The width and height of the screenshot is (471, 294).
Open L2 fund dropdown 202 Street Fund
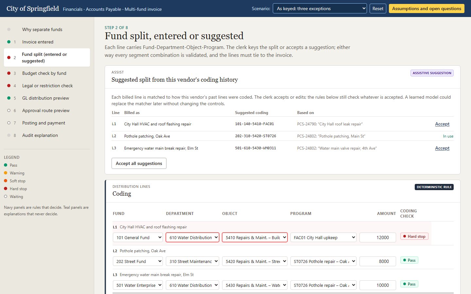(x=138, y=261)
